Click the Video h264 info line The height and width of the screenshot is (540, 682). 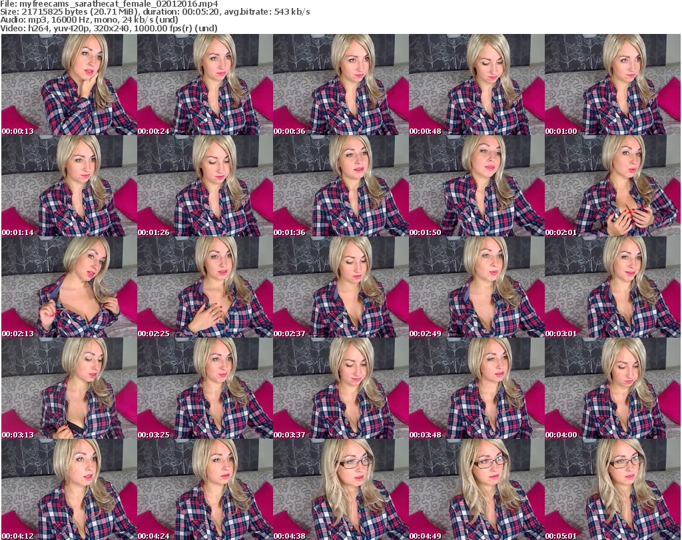click(x=109, y=28)
